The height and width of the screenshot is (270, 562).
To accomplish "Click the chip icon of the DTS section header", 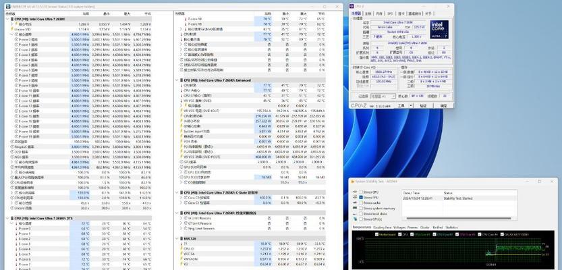I will pyautogui.click(x=13, y=218).
